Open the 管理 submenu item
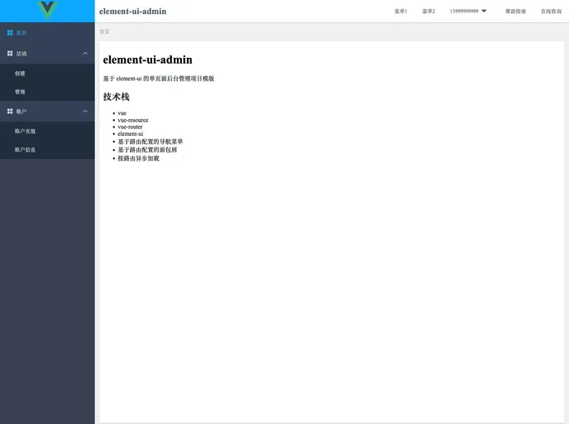569x424 pixels. point(47,92)
